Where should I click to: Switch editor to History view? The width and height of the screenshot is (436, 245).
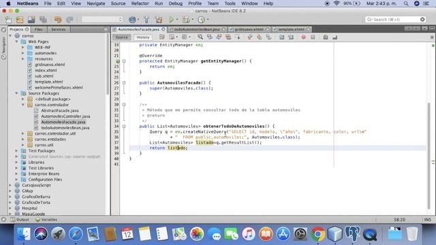tap(143, 37)
